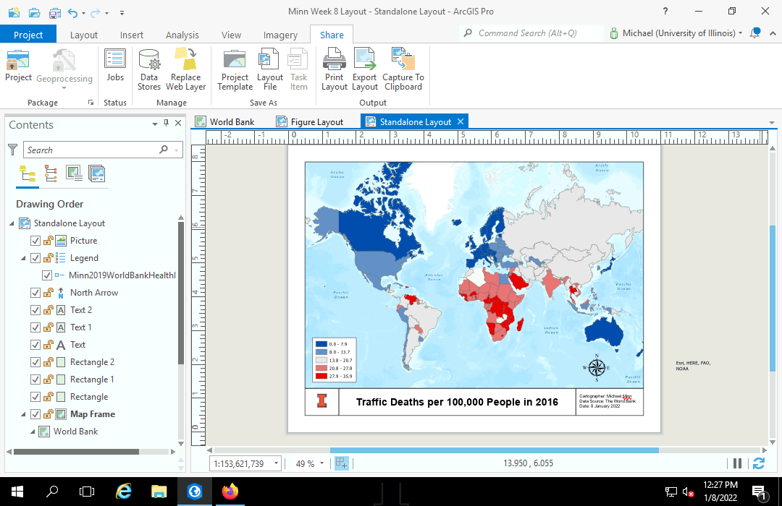Toggle visibility of Text 1

point(35,327)
